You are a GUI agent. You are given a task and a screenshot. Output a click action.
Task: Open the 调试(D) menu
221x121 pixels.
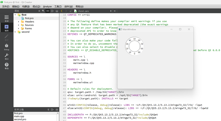tap(36, 6)
